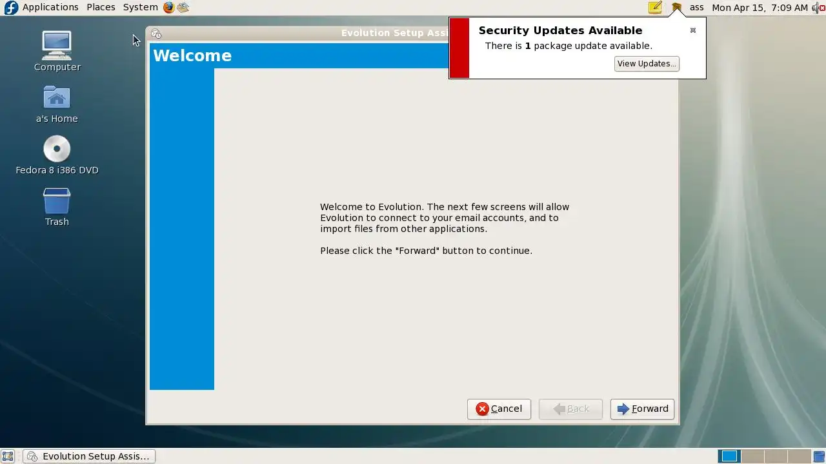Viewport: 826px width, 464px height.
Task: Switch to the fourth workspace
Action: (800, 456)
